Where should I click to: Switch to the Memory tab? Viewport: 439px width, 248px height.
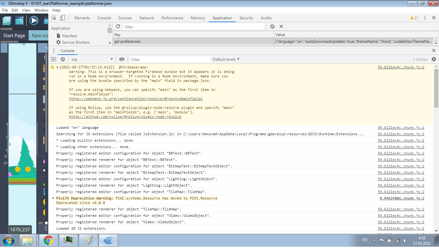point(198,18)
